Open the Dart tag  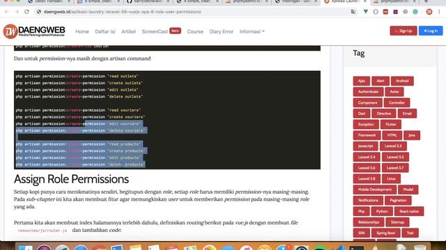coord(362,113)
